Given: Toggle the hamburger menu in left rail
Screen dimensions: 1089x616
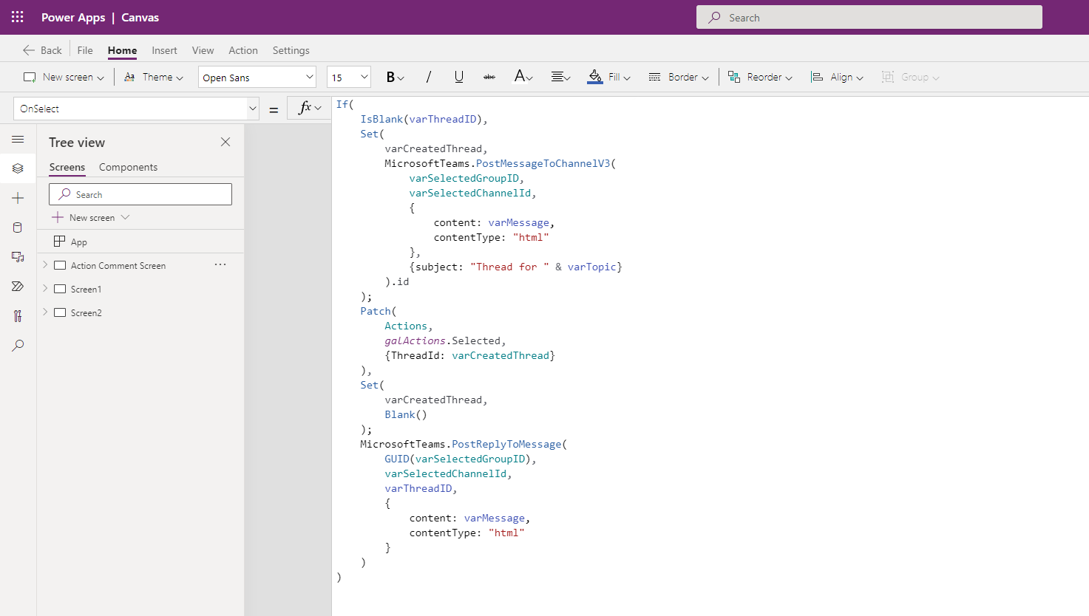Looking at the screenshot, I should click(x=18, y=139).
